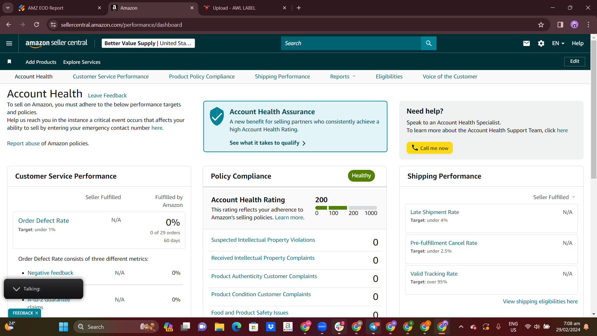Image resolution: width=597 pixels, height=336 pixels.
Task: Open the EN language dropdown
Action: click(558, 43)
